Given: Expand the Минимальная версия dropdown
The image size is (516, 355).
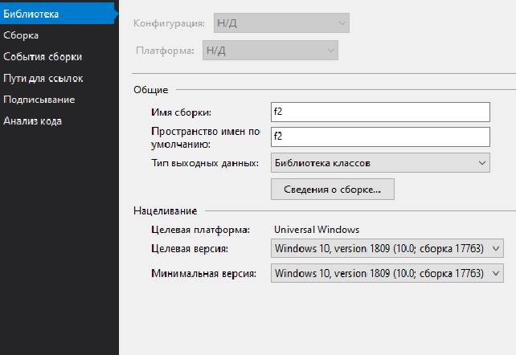Looking at the screenshot, I should tap(387, 273).
